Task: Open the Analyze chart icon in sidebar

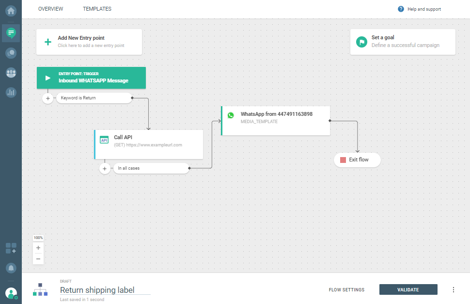Action: [x=11, y=92]
